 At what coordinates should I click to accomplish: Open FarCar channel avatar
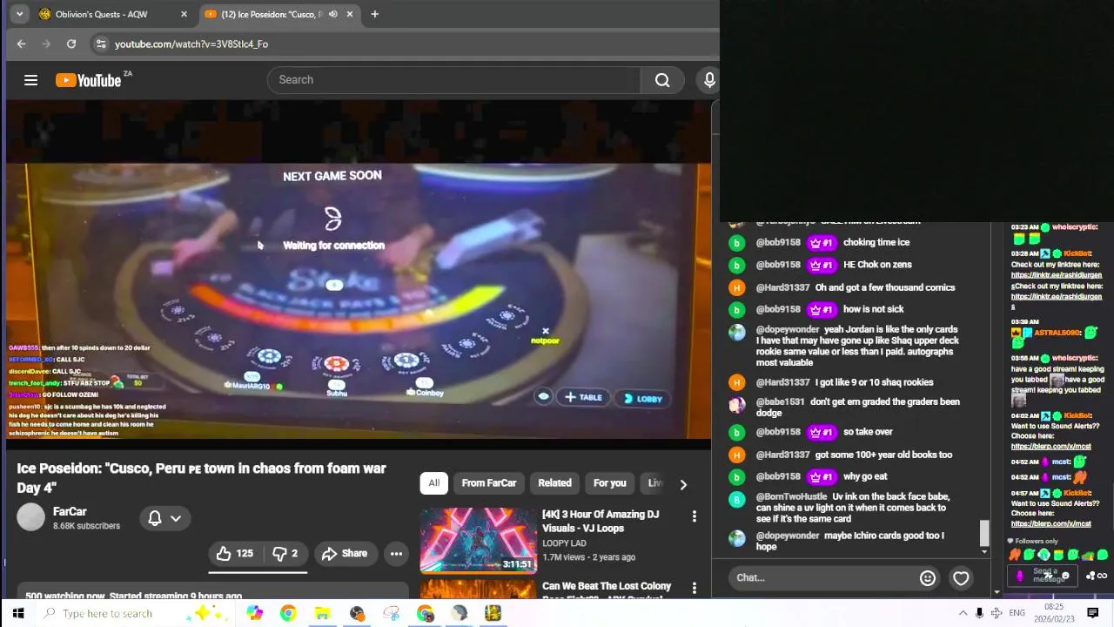point(30,517)
